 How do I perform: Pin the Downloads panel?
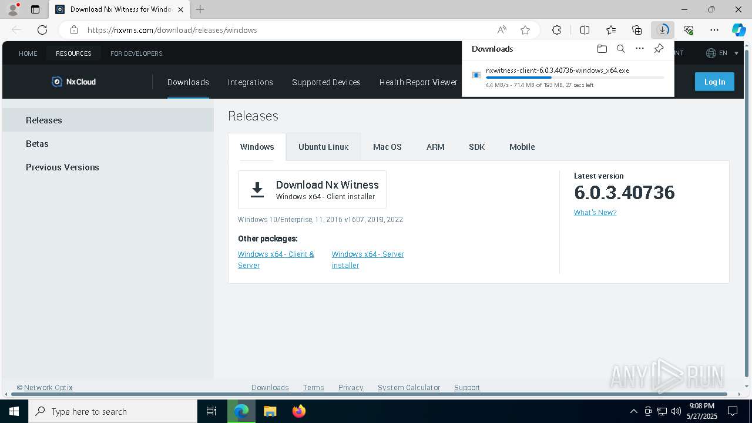659,49
